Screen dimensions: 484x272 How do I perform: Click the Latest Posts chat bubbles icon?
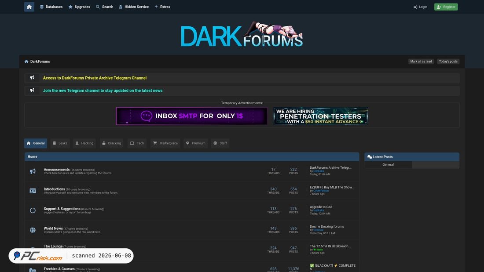coord(370,157)
